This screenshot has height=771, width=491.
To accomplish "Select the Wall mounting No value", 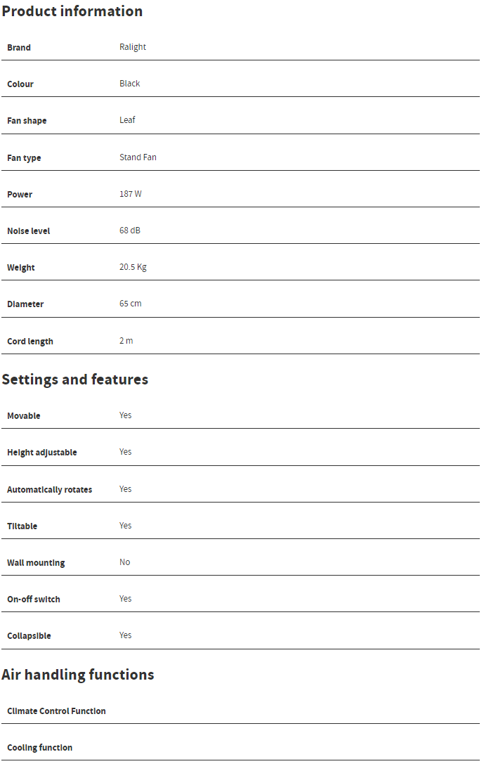I will (x=124, y=562).
